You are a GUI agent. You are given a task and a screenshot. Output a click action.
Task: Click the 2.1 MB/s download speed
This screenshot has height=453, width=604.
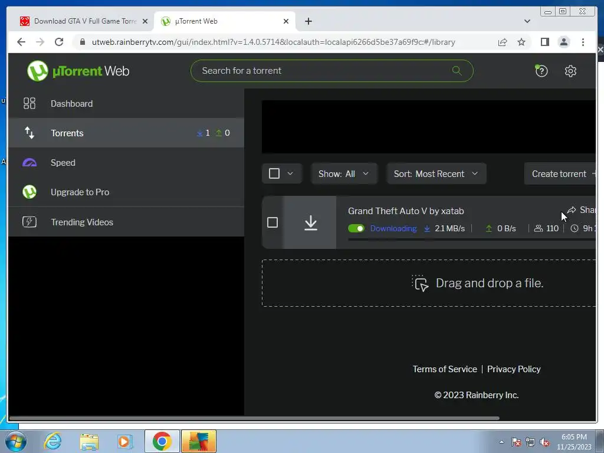(449, 228)
